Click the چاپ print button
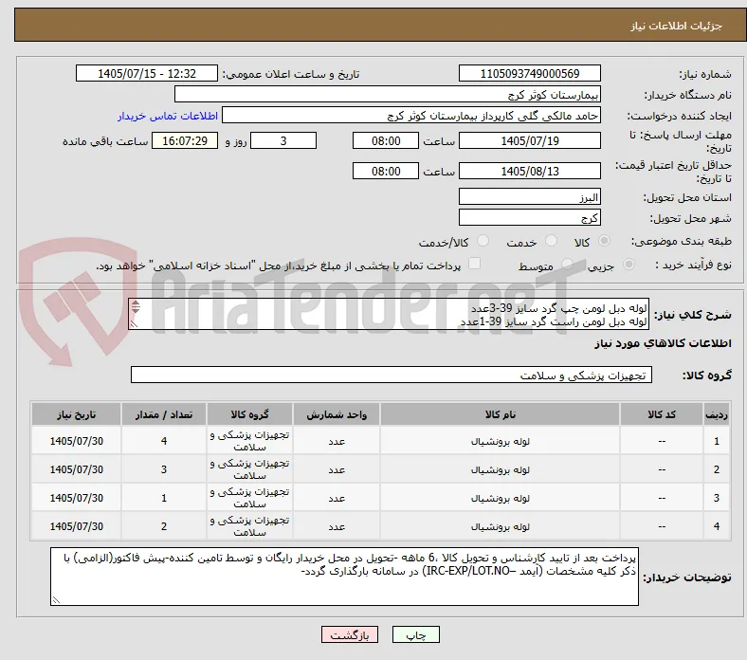Image resolution: width=747 pixels, height=660 pixels. coord(415,634)
